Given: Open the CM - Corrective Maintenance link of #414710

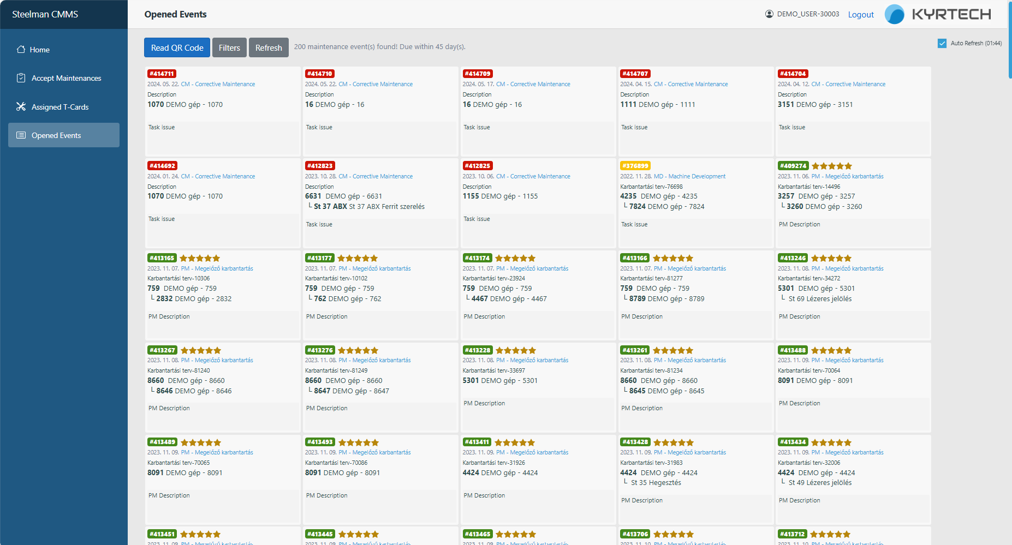Looking at the screenshot, I should click(376, 84).
